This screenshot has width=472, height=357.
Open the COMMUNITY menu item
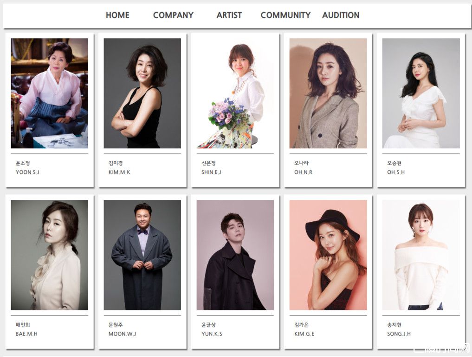(x=285, y=15)
